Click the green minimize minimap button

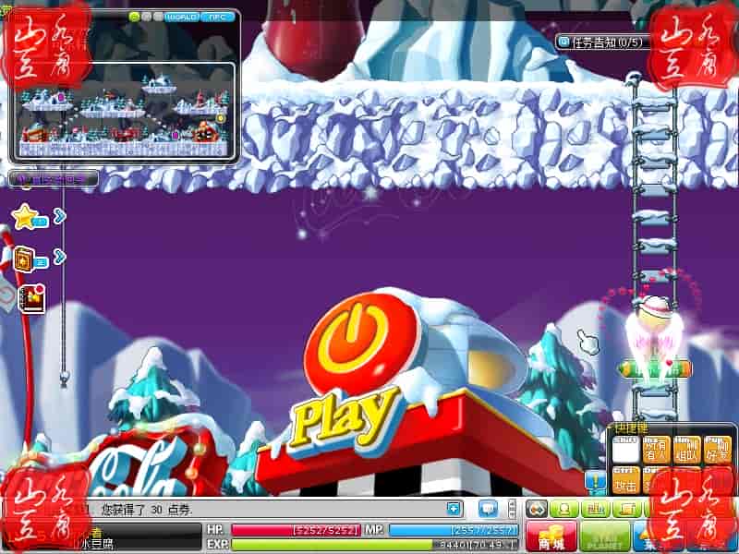135,17
